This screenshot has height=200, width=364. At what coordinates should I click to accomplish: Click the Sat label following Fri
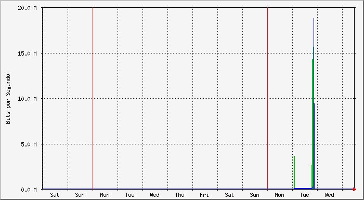(229, 195)
